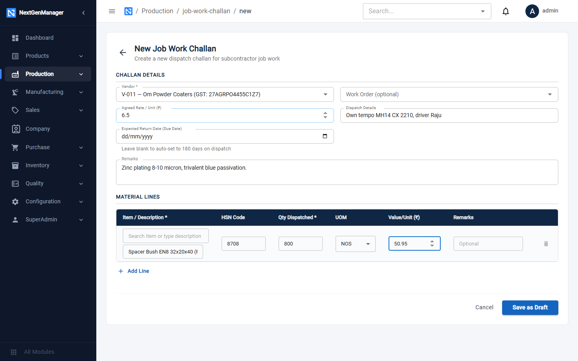Screen dimensions: 578x361
Task: Click the HSN Code field showing 8708
Action: click(x=244, y=243)
